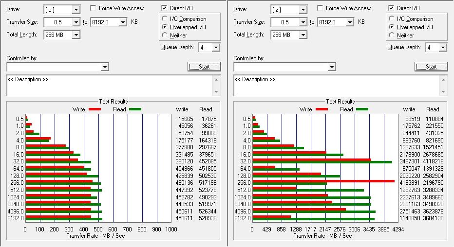Image resolution: width=454 pixels, height=247 pixels.
Task: Select Overlapped I/O radio in drive Z window
Action: tap(392, 27)
